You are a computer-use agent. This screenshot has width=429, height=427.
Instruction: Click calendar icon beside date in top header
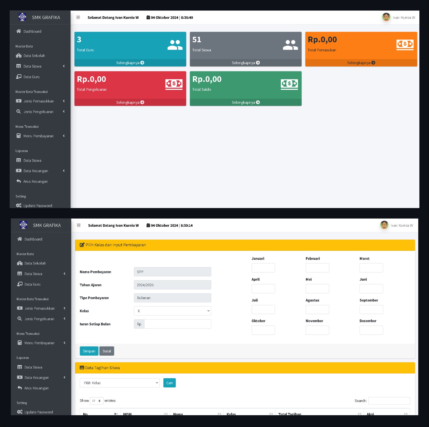point(148,17)
